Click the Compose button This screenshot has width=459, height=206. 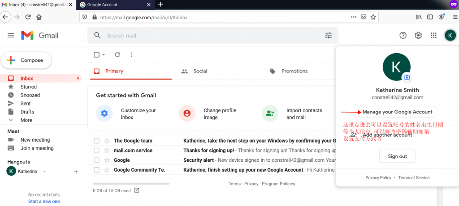pyautogui.click(x=26, y=60)
